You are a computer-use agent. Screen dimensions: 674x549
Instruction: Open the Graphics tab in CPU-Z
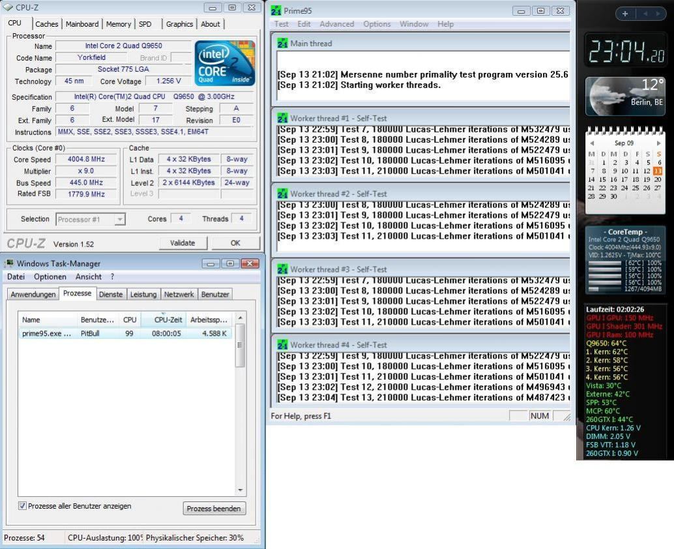click(179, 25)
